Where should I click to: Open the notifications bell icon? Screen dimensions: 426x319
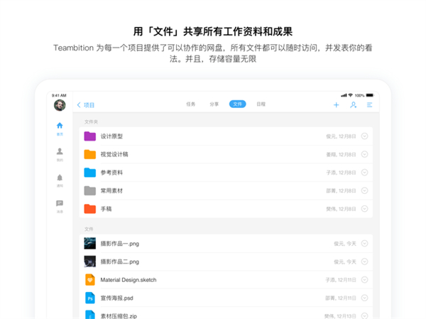click(x=60, y=178)
